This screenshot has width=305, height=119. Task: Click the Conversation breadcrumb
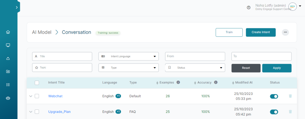pos(77,32)
